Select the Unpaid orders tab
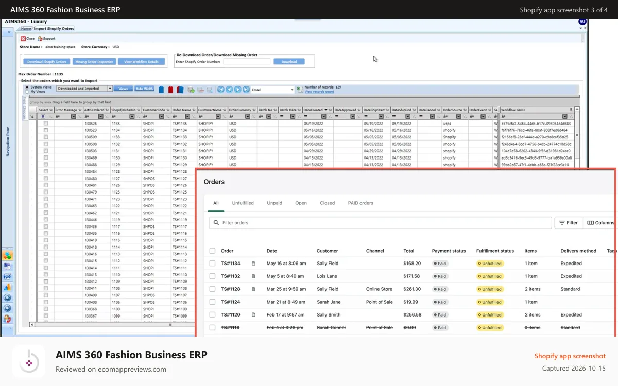Screen dimensions: 618x386 click(274, 203)
